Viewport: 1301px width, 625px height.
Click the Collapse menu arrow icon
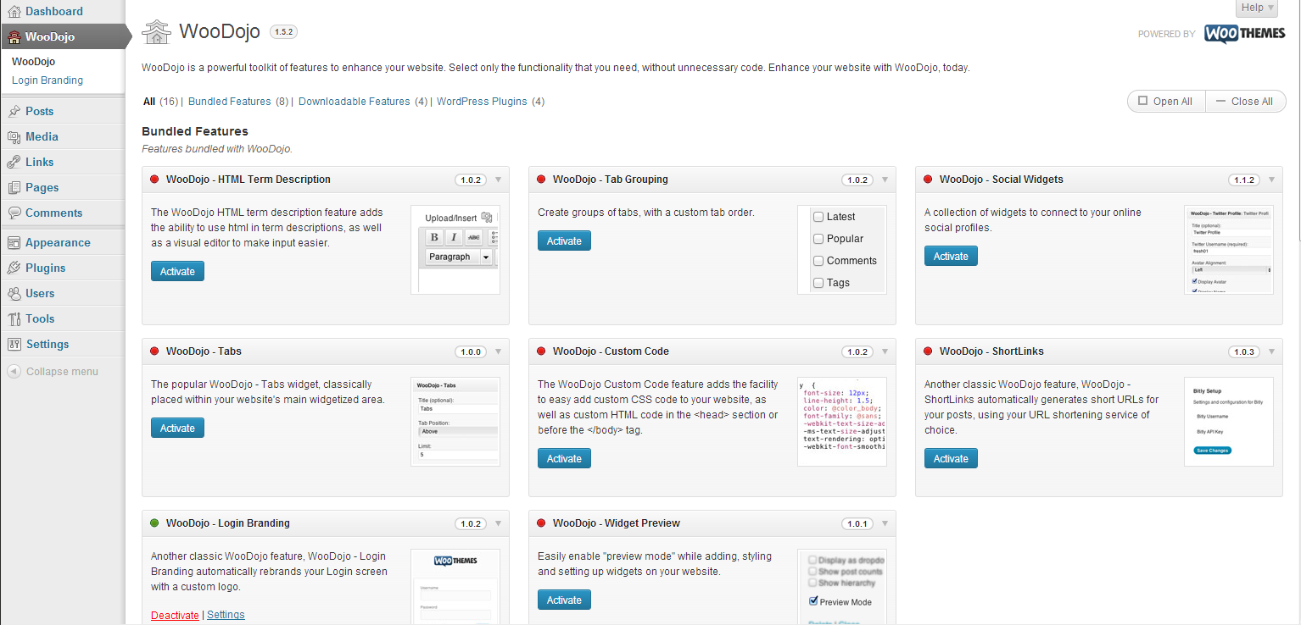(x=14, y=371)
